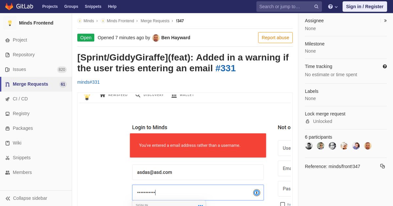Open the Minds Frontend breadcrumb link
Image resolution: width=393 pixels, height=206 pixels.
click(x=120, y=21)
